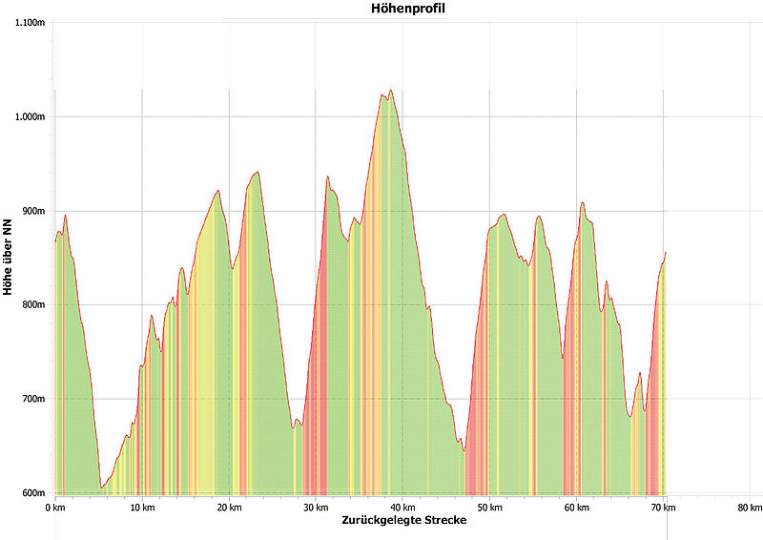Click the lowest valley point of the profile
Viewport: 763px width, 540px height.
pos(102,488)
